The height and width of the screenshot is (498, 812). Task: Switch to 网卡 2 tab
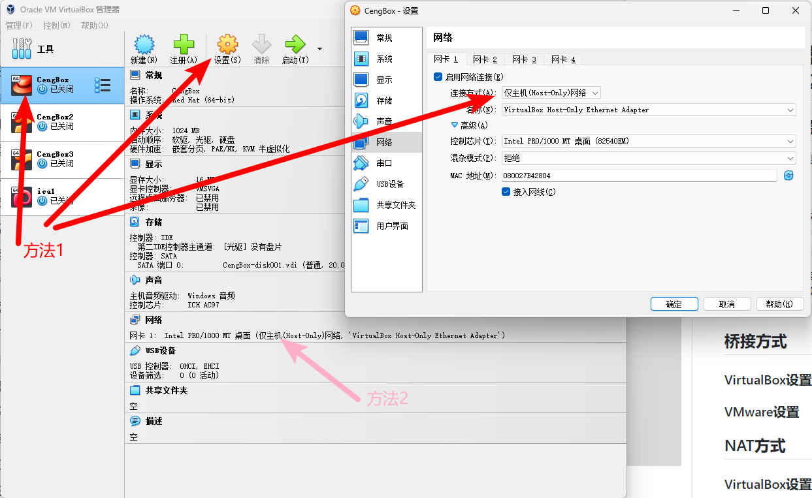(485, 59)
